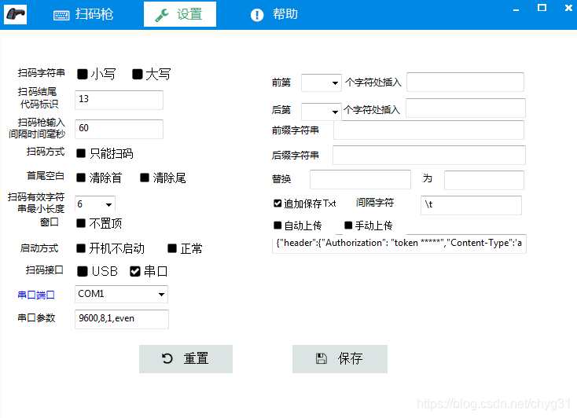Click the blue 串口端口 label
577x418 pixels.
pos(36,295)
